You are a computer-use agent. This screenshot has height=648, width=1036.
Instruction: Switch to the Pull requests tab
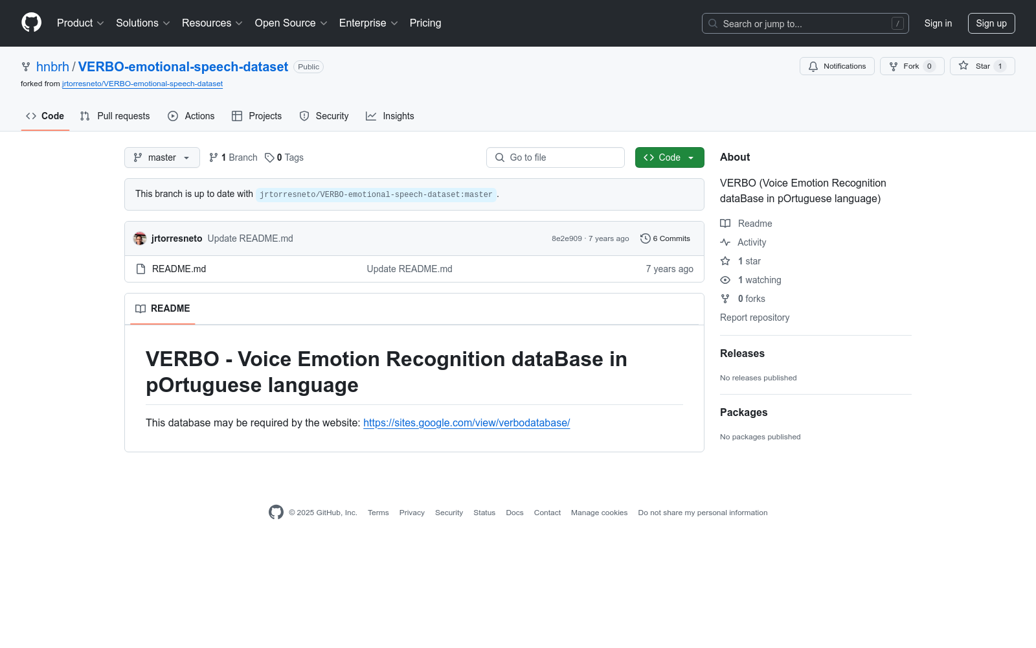coord(115,116)
